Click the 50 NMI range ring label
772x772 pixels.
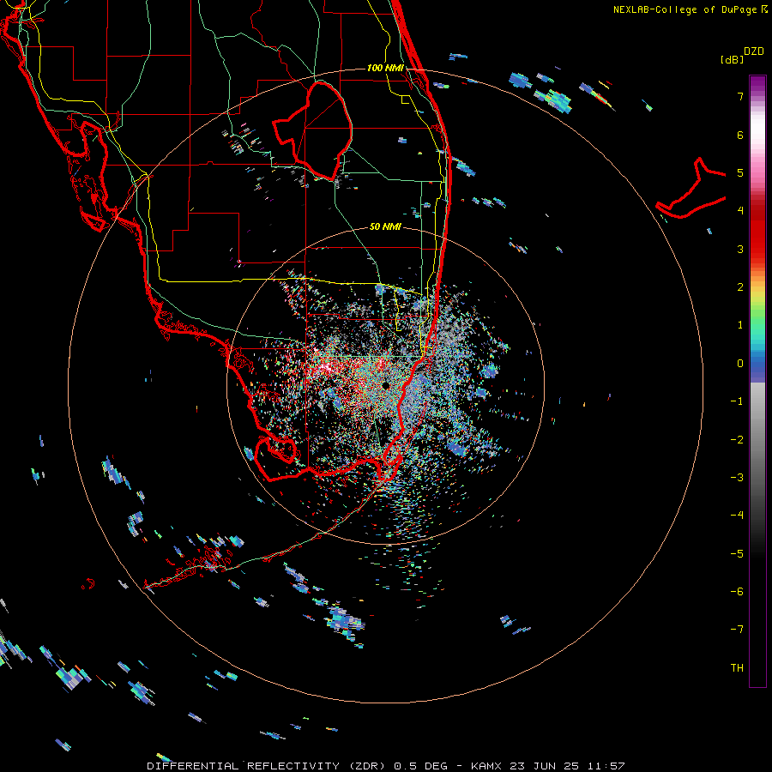[385, 226]
